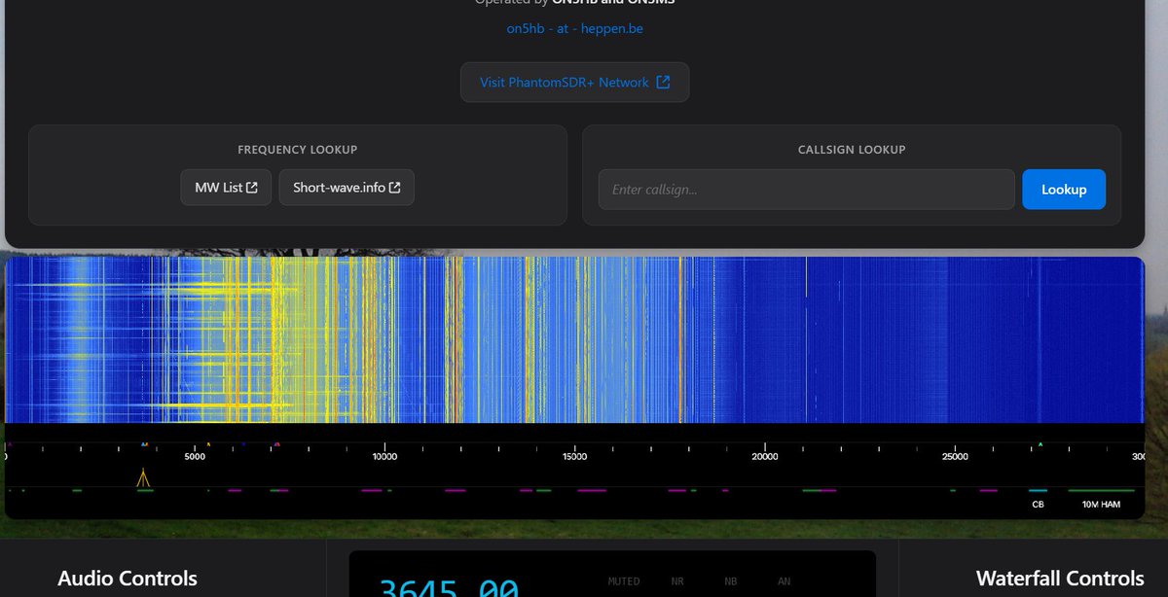Toggle the NR noise reduction indicator
This screenshot has width=1168, height=597.
(677, 581)
